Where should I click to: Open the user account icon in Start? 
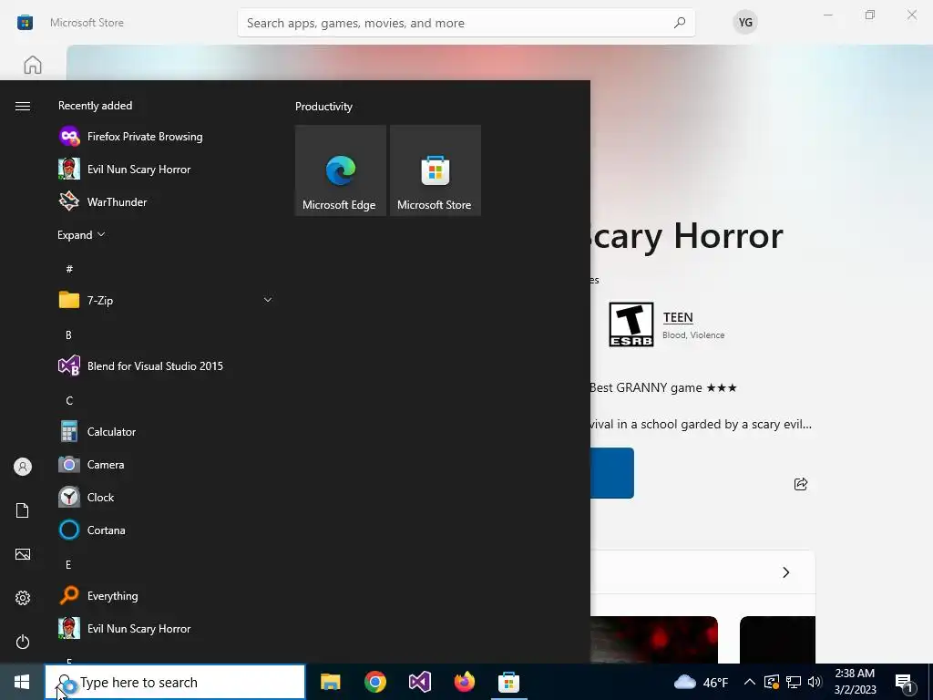[x=23, y=467]
